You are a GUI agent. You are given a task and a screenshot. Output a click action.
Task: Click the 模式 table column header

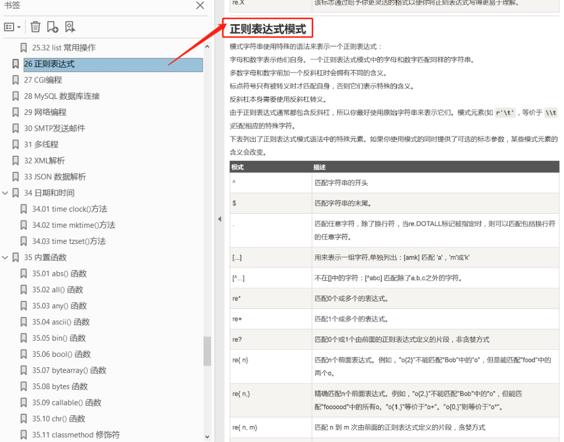[238, 167]
